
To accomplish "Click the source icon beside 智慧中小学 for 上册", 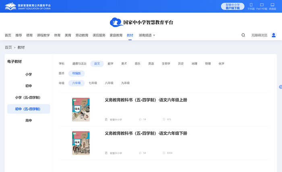I will 106,119.
